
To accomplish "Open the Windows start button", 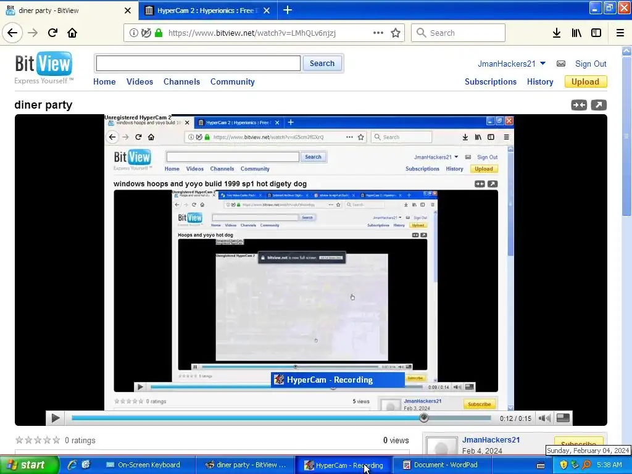I will coord(29,465).
